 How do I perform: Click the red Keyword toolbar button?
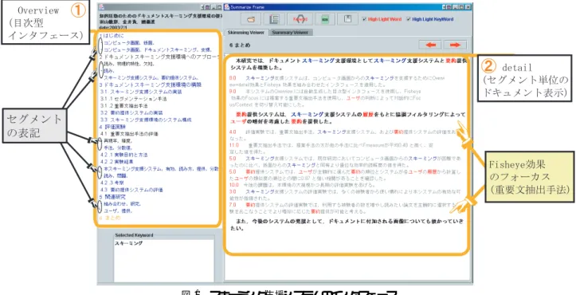tap(300, 19)
